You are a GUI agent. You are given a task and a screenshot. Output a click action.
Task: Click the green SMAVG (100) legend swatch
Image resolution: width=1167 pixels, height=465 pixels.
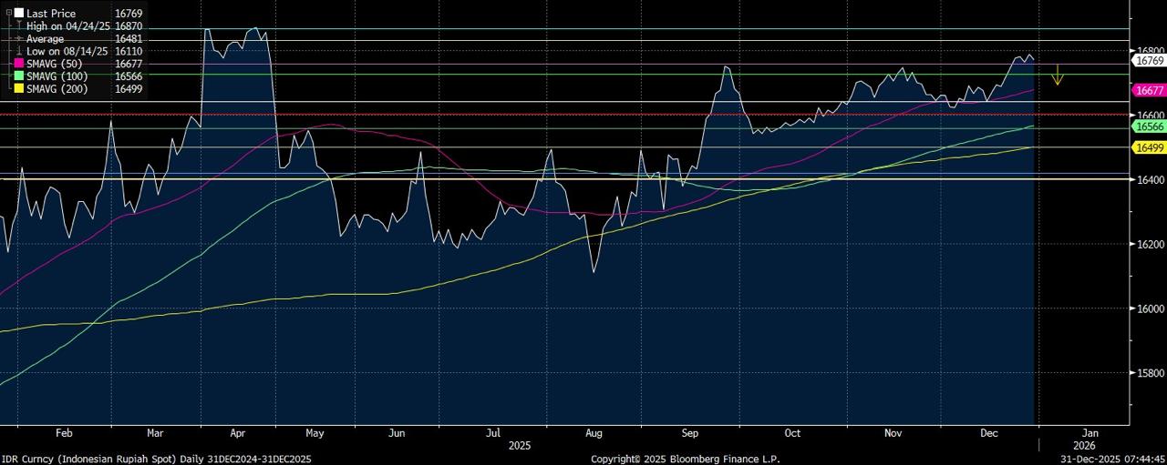coord(18,76)
